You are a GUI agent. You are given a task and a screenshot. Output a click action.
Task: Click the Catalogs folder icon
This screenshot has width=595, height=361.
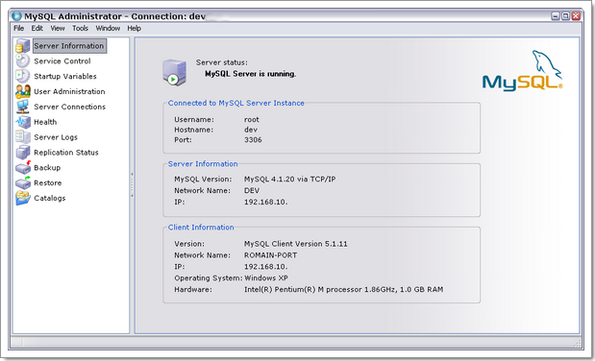pos(23,198)
